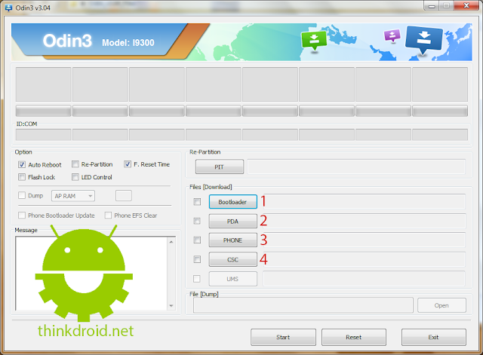Click the Reset button
Image resolution: width=483 pixels, height=355 pixels.
(x=354, y=337)
